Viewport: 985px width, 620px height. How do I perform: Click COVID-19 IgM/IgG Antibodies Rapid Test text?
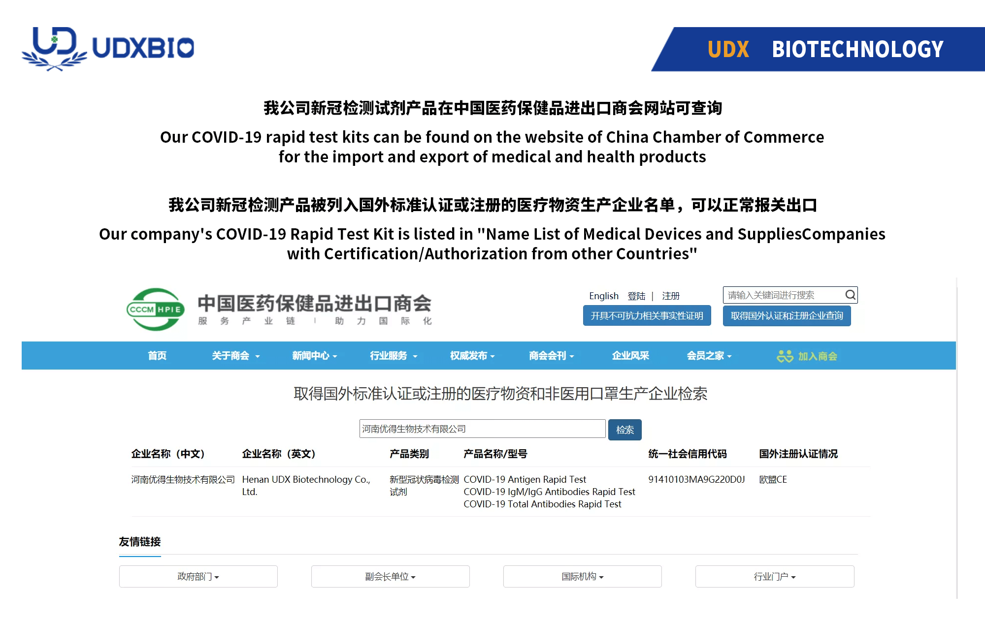coord(549,492)
